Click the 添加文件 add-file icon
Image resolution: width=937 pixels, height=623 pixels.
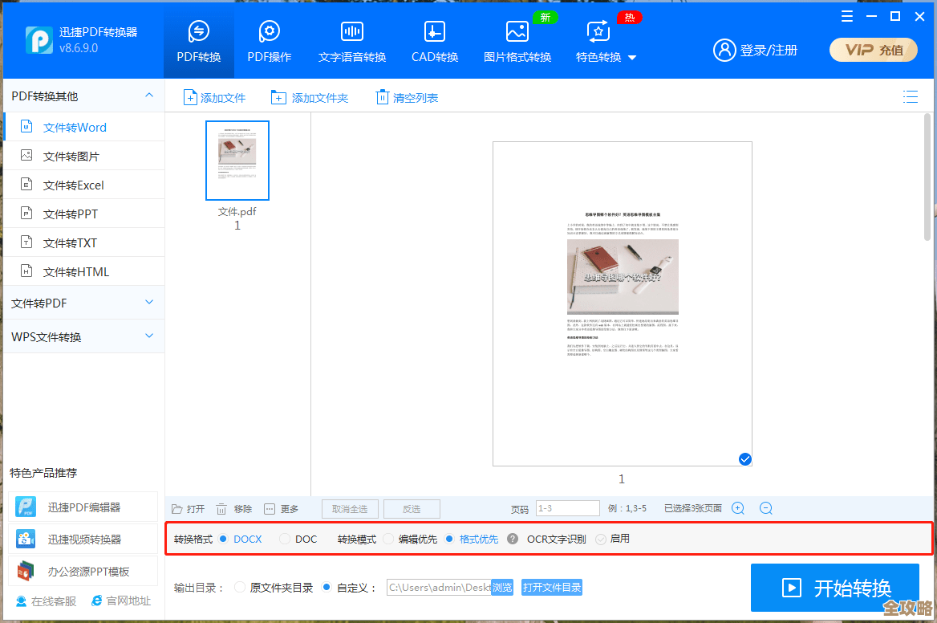191,96
